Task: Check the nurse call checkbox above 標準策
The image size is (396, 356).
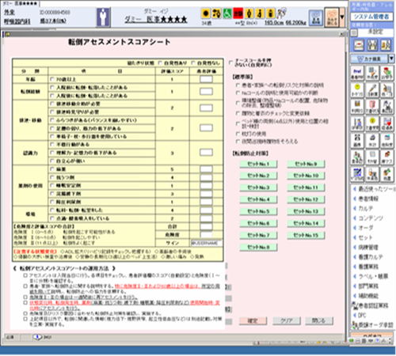Action: (x=230, y=62)
